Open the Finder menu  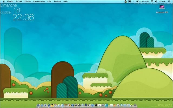point(10,1)
